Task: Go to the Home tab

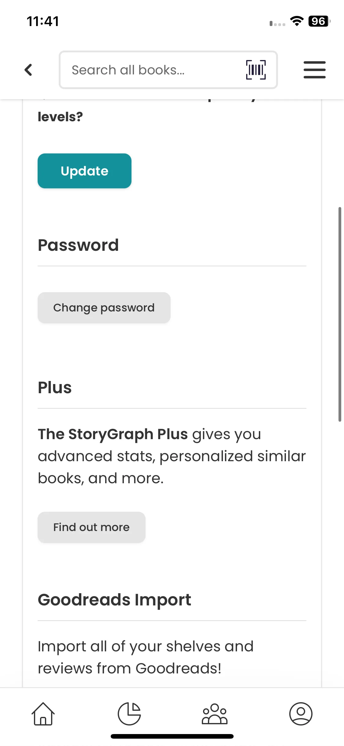Action: click(43, 714)
